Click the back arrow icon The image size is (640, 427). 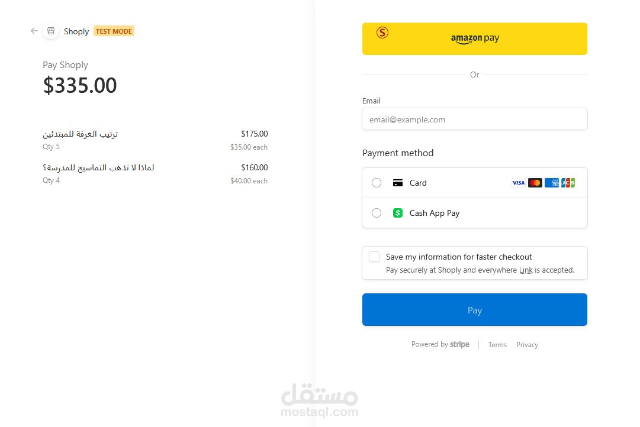coord(34,31)
